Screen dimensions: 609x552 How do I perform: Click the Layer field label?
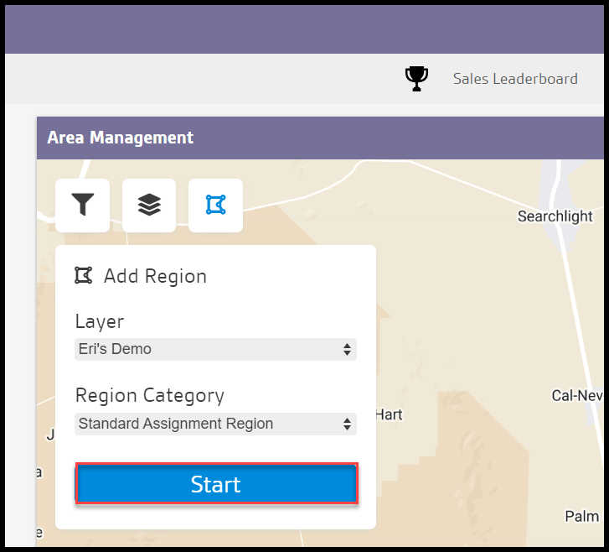click(x=100, y=321)
